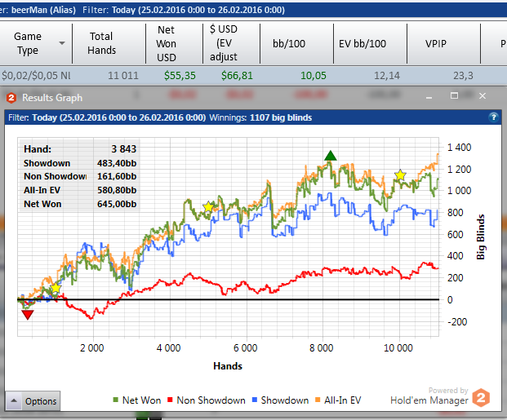This screenshot has width=507, height=420.
Task: Click the help question mark icon
Action: (493, 117)
